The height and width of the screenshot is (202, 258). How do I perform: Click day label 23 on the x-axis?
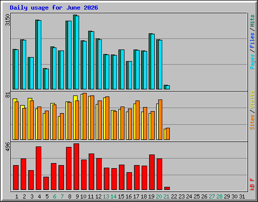[181, 196]
